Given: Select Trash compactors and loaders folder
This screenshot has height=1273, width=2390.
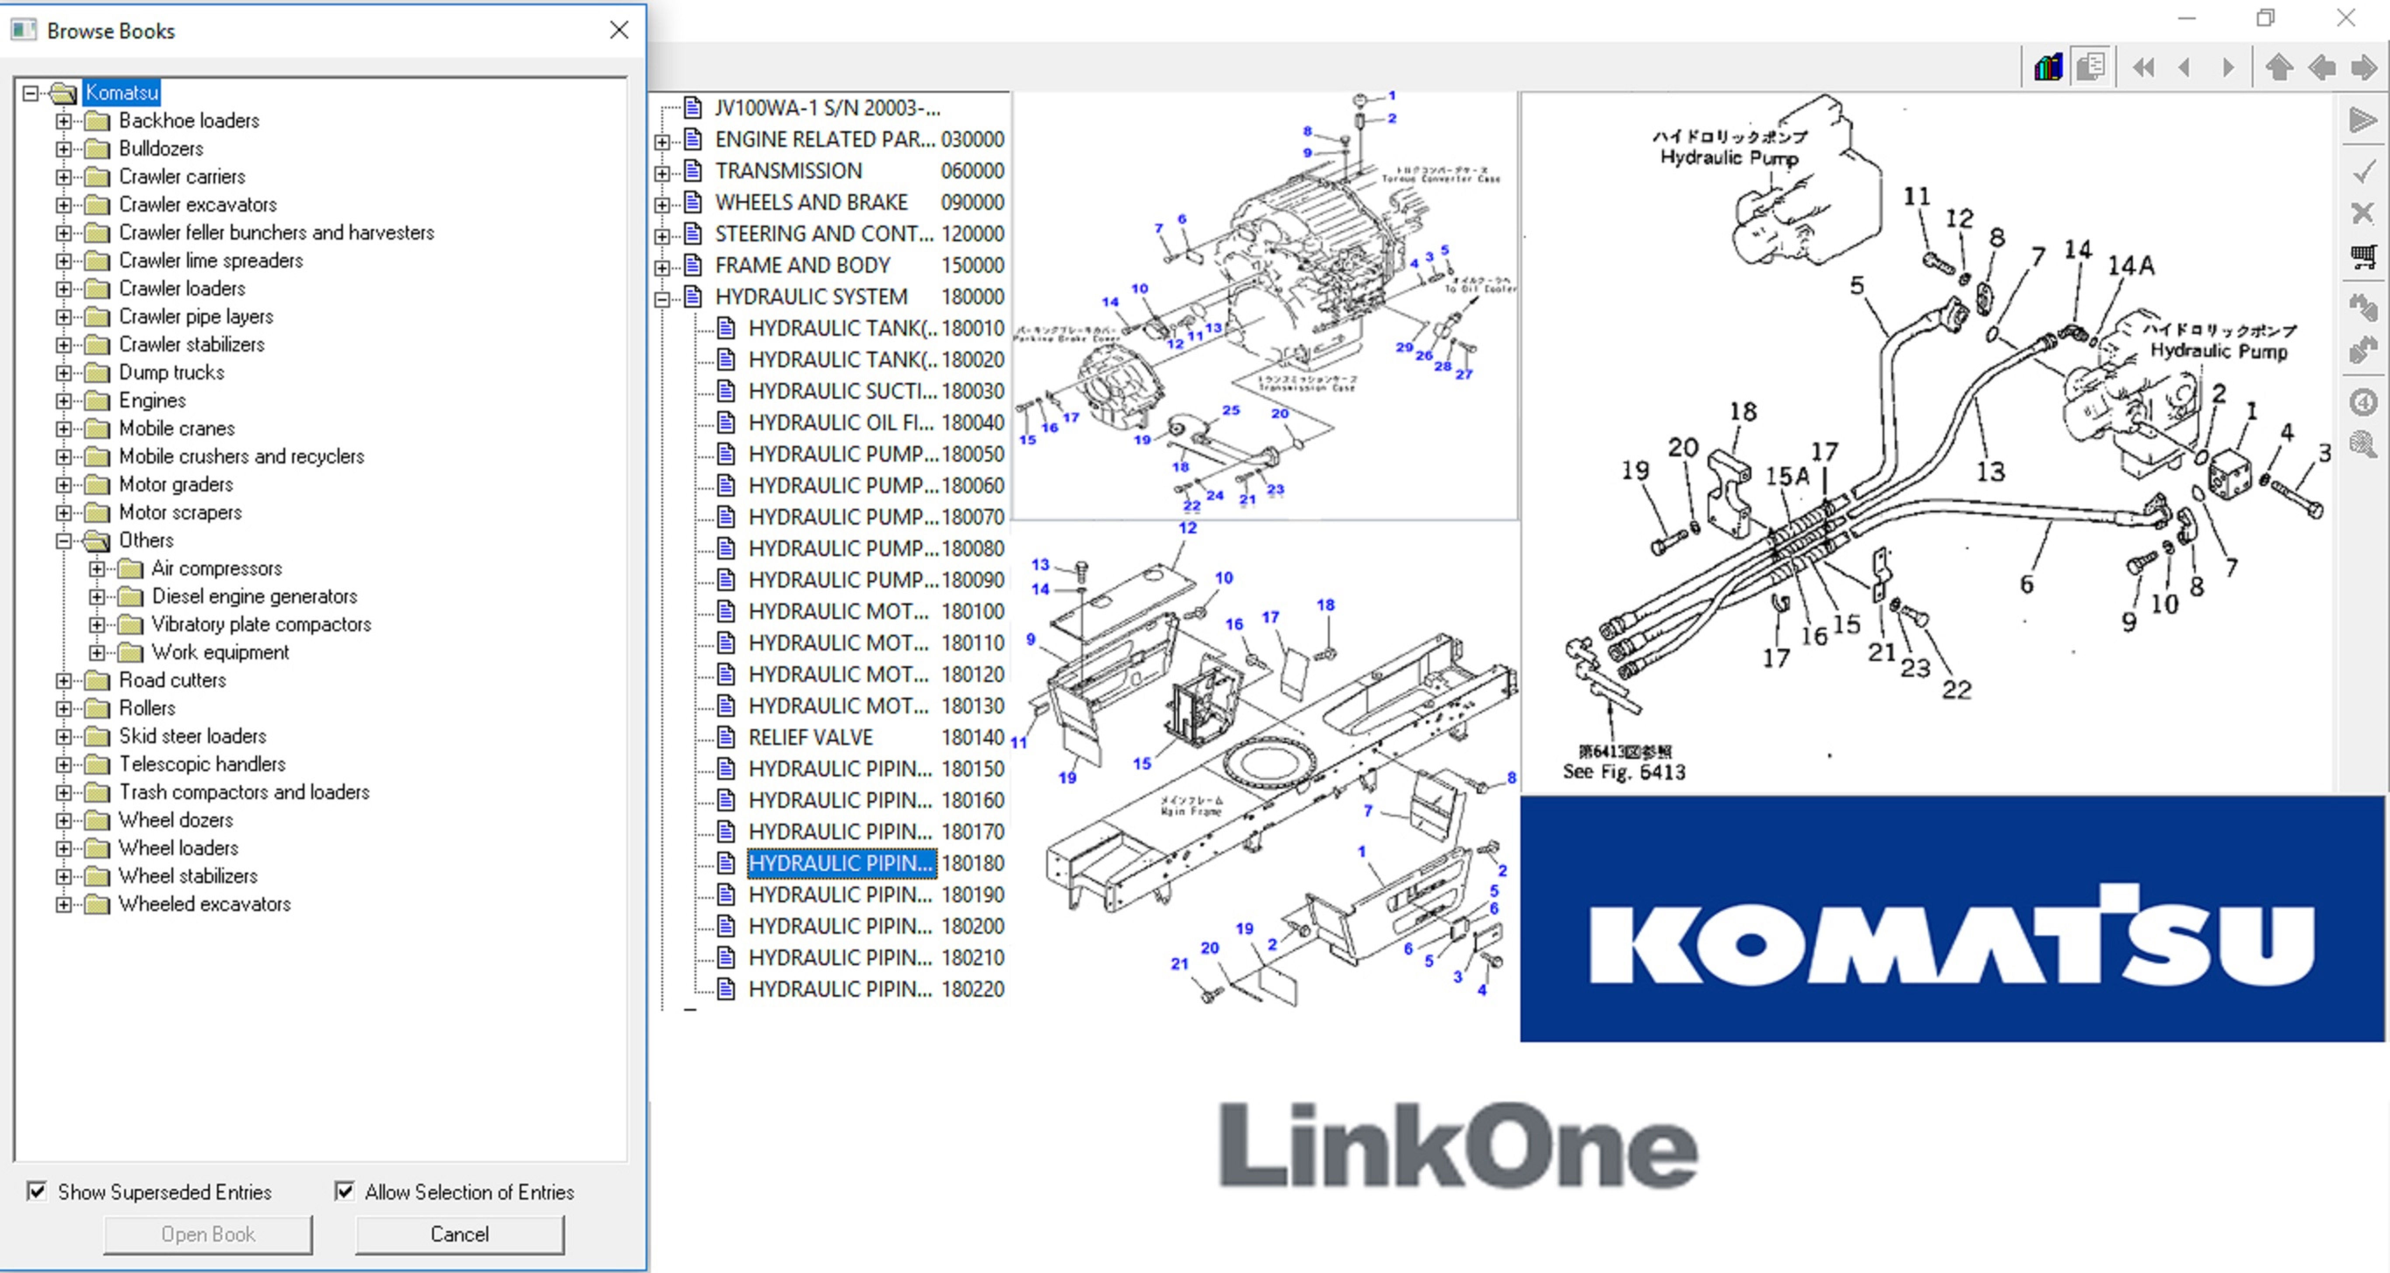Looking at the screenshot, I should click(244, 792).
